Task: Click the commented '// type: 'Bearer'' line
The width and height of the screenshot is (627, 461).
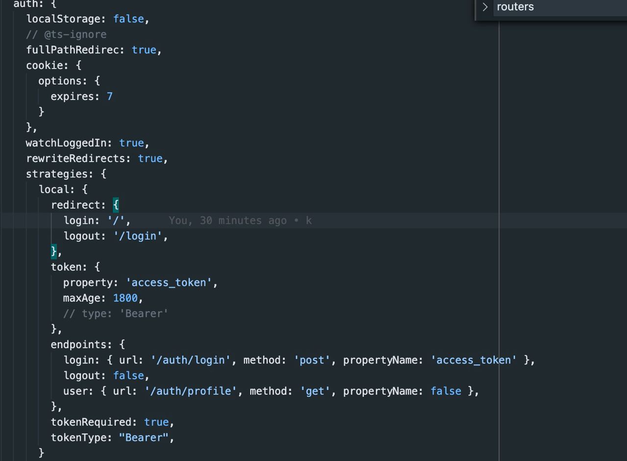Action: [116, 314]
